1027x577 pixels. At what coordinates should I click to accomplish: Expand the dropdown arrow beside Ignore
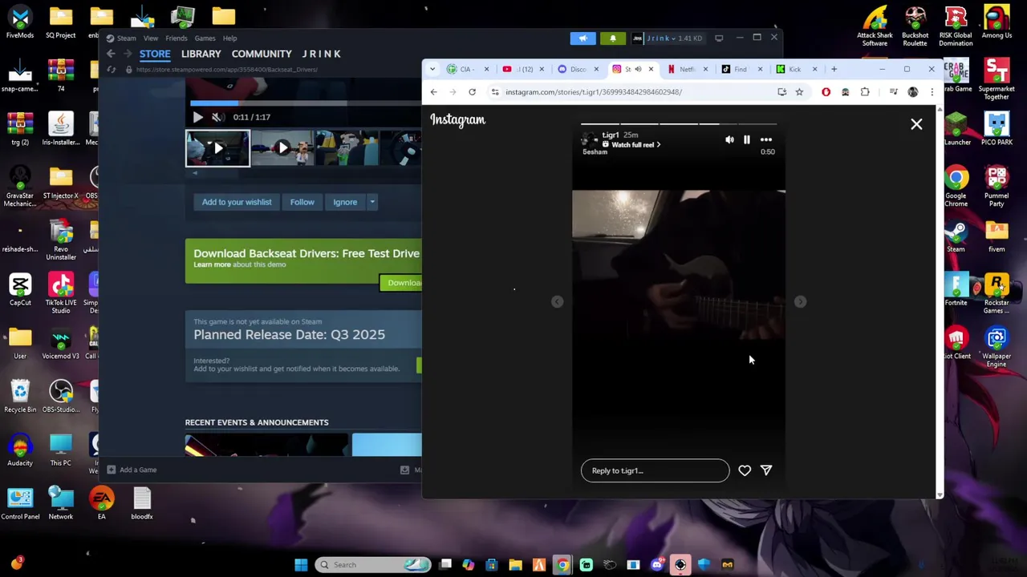tap(372, 202)
